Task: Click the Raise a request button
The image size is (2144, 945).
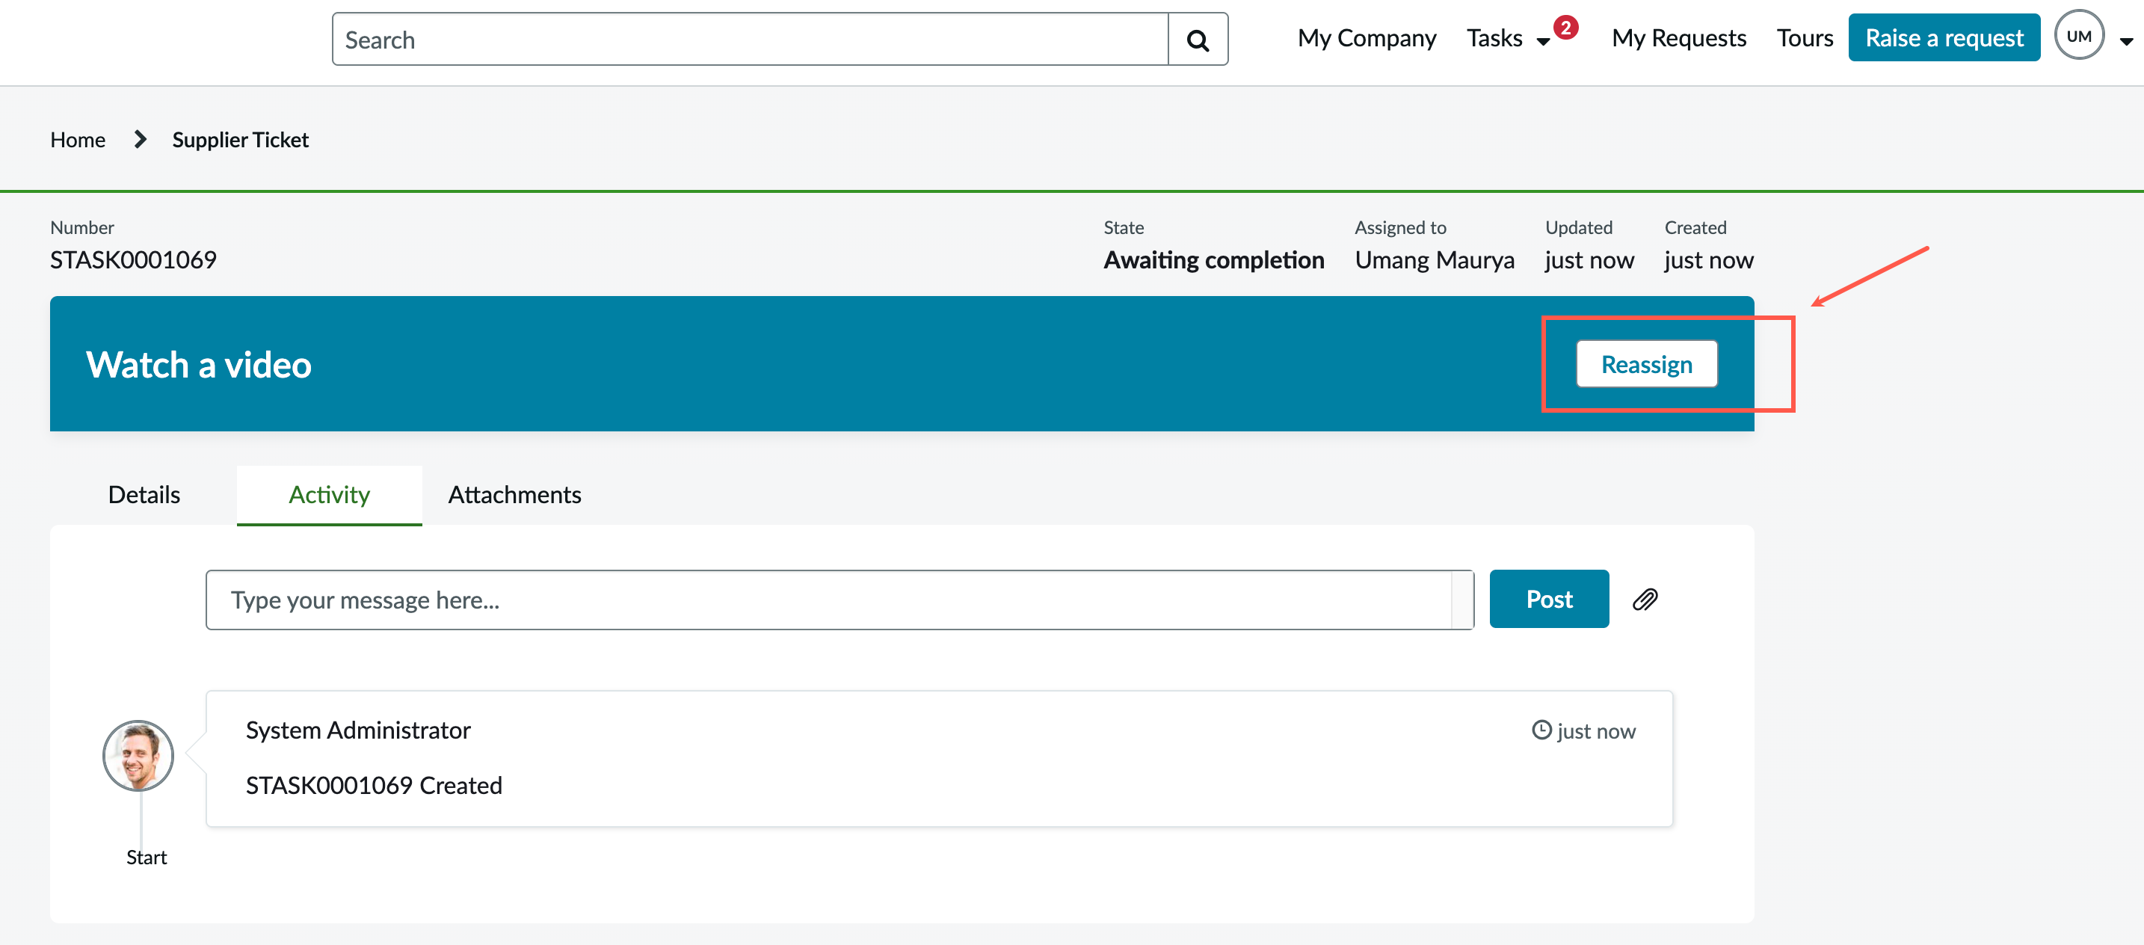Action: click(x=1944, y=37)
